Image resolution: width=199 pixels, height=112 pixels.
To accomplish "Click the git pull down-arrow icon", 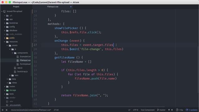I will 169,110.
